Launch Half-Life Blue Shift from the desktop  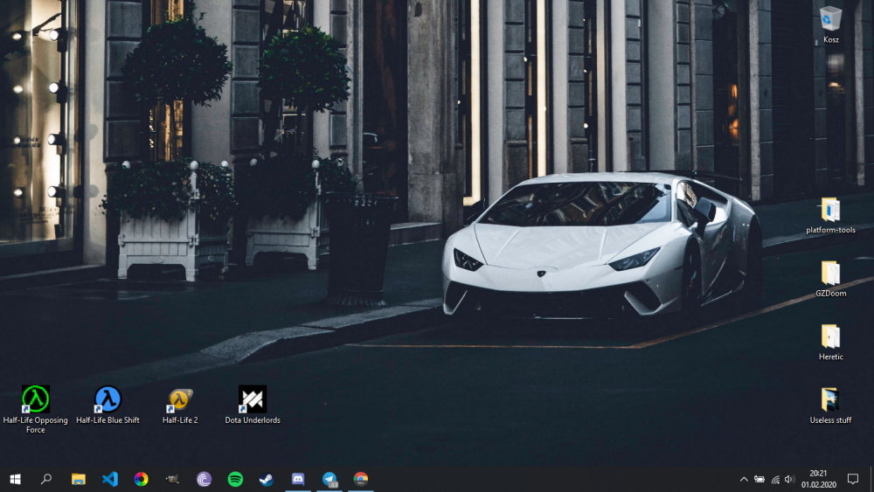click(108, 399)
